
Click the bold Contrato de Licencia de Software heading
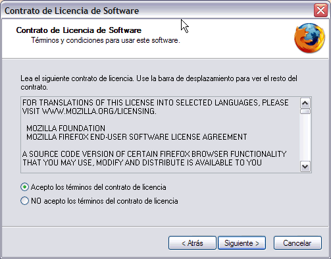tap(79, 30)
